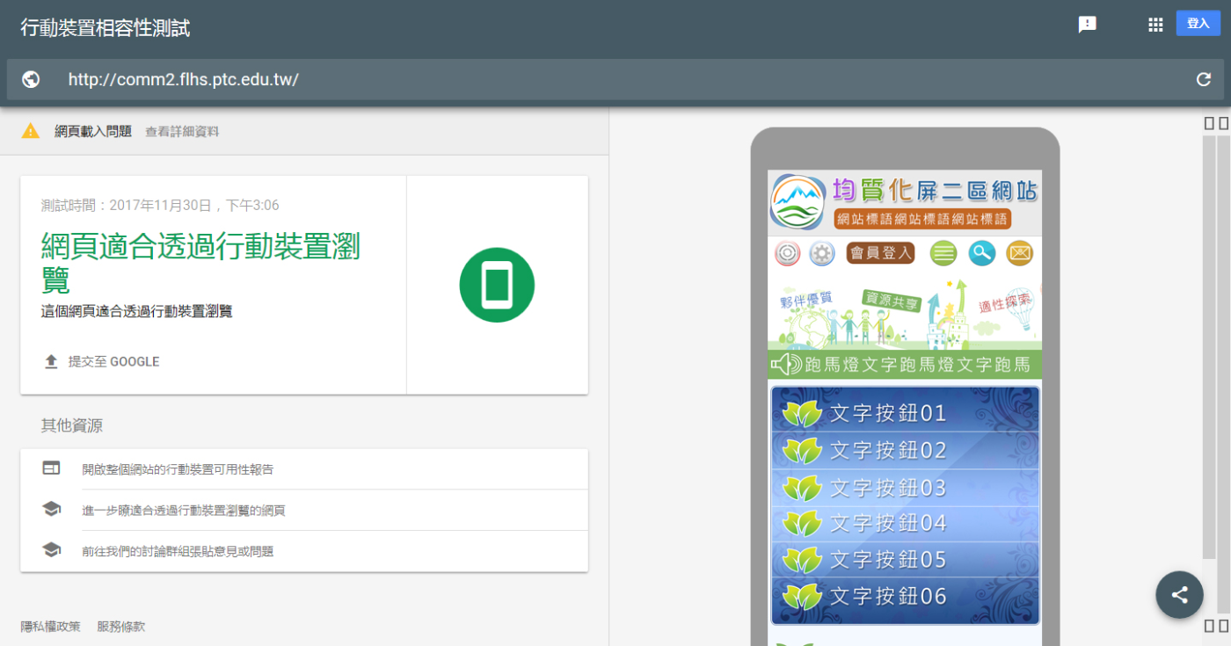Click 提交至 GOOGLE

point(113,362)
